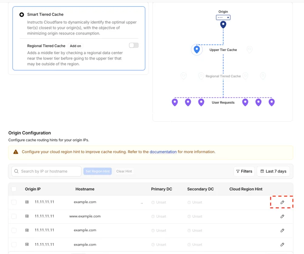Click the Secondary DC Unset value for www.example.com
Image resolution: width=304 pixels, height=254 pixels.
pyautogui.click(x=195, y=217)
